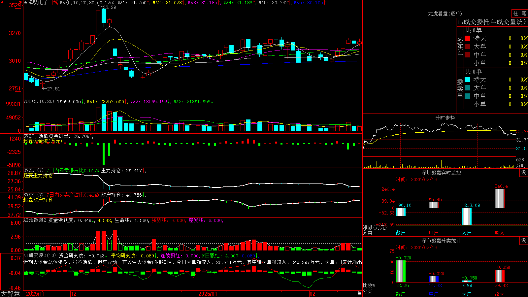Jump to the 2026/01 timeline marker
This screenshot has width=528, height=297.
tap(208, 294)
